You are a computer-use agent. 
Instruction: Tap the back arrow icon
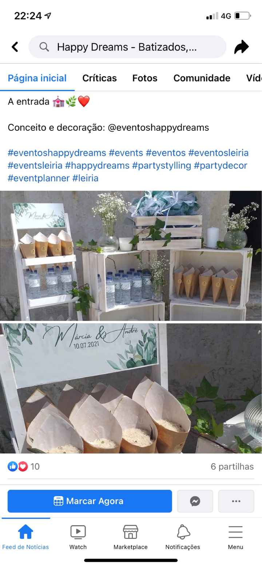point(15,47)
